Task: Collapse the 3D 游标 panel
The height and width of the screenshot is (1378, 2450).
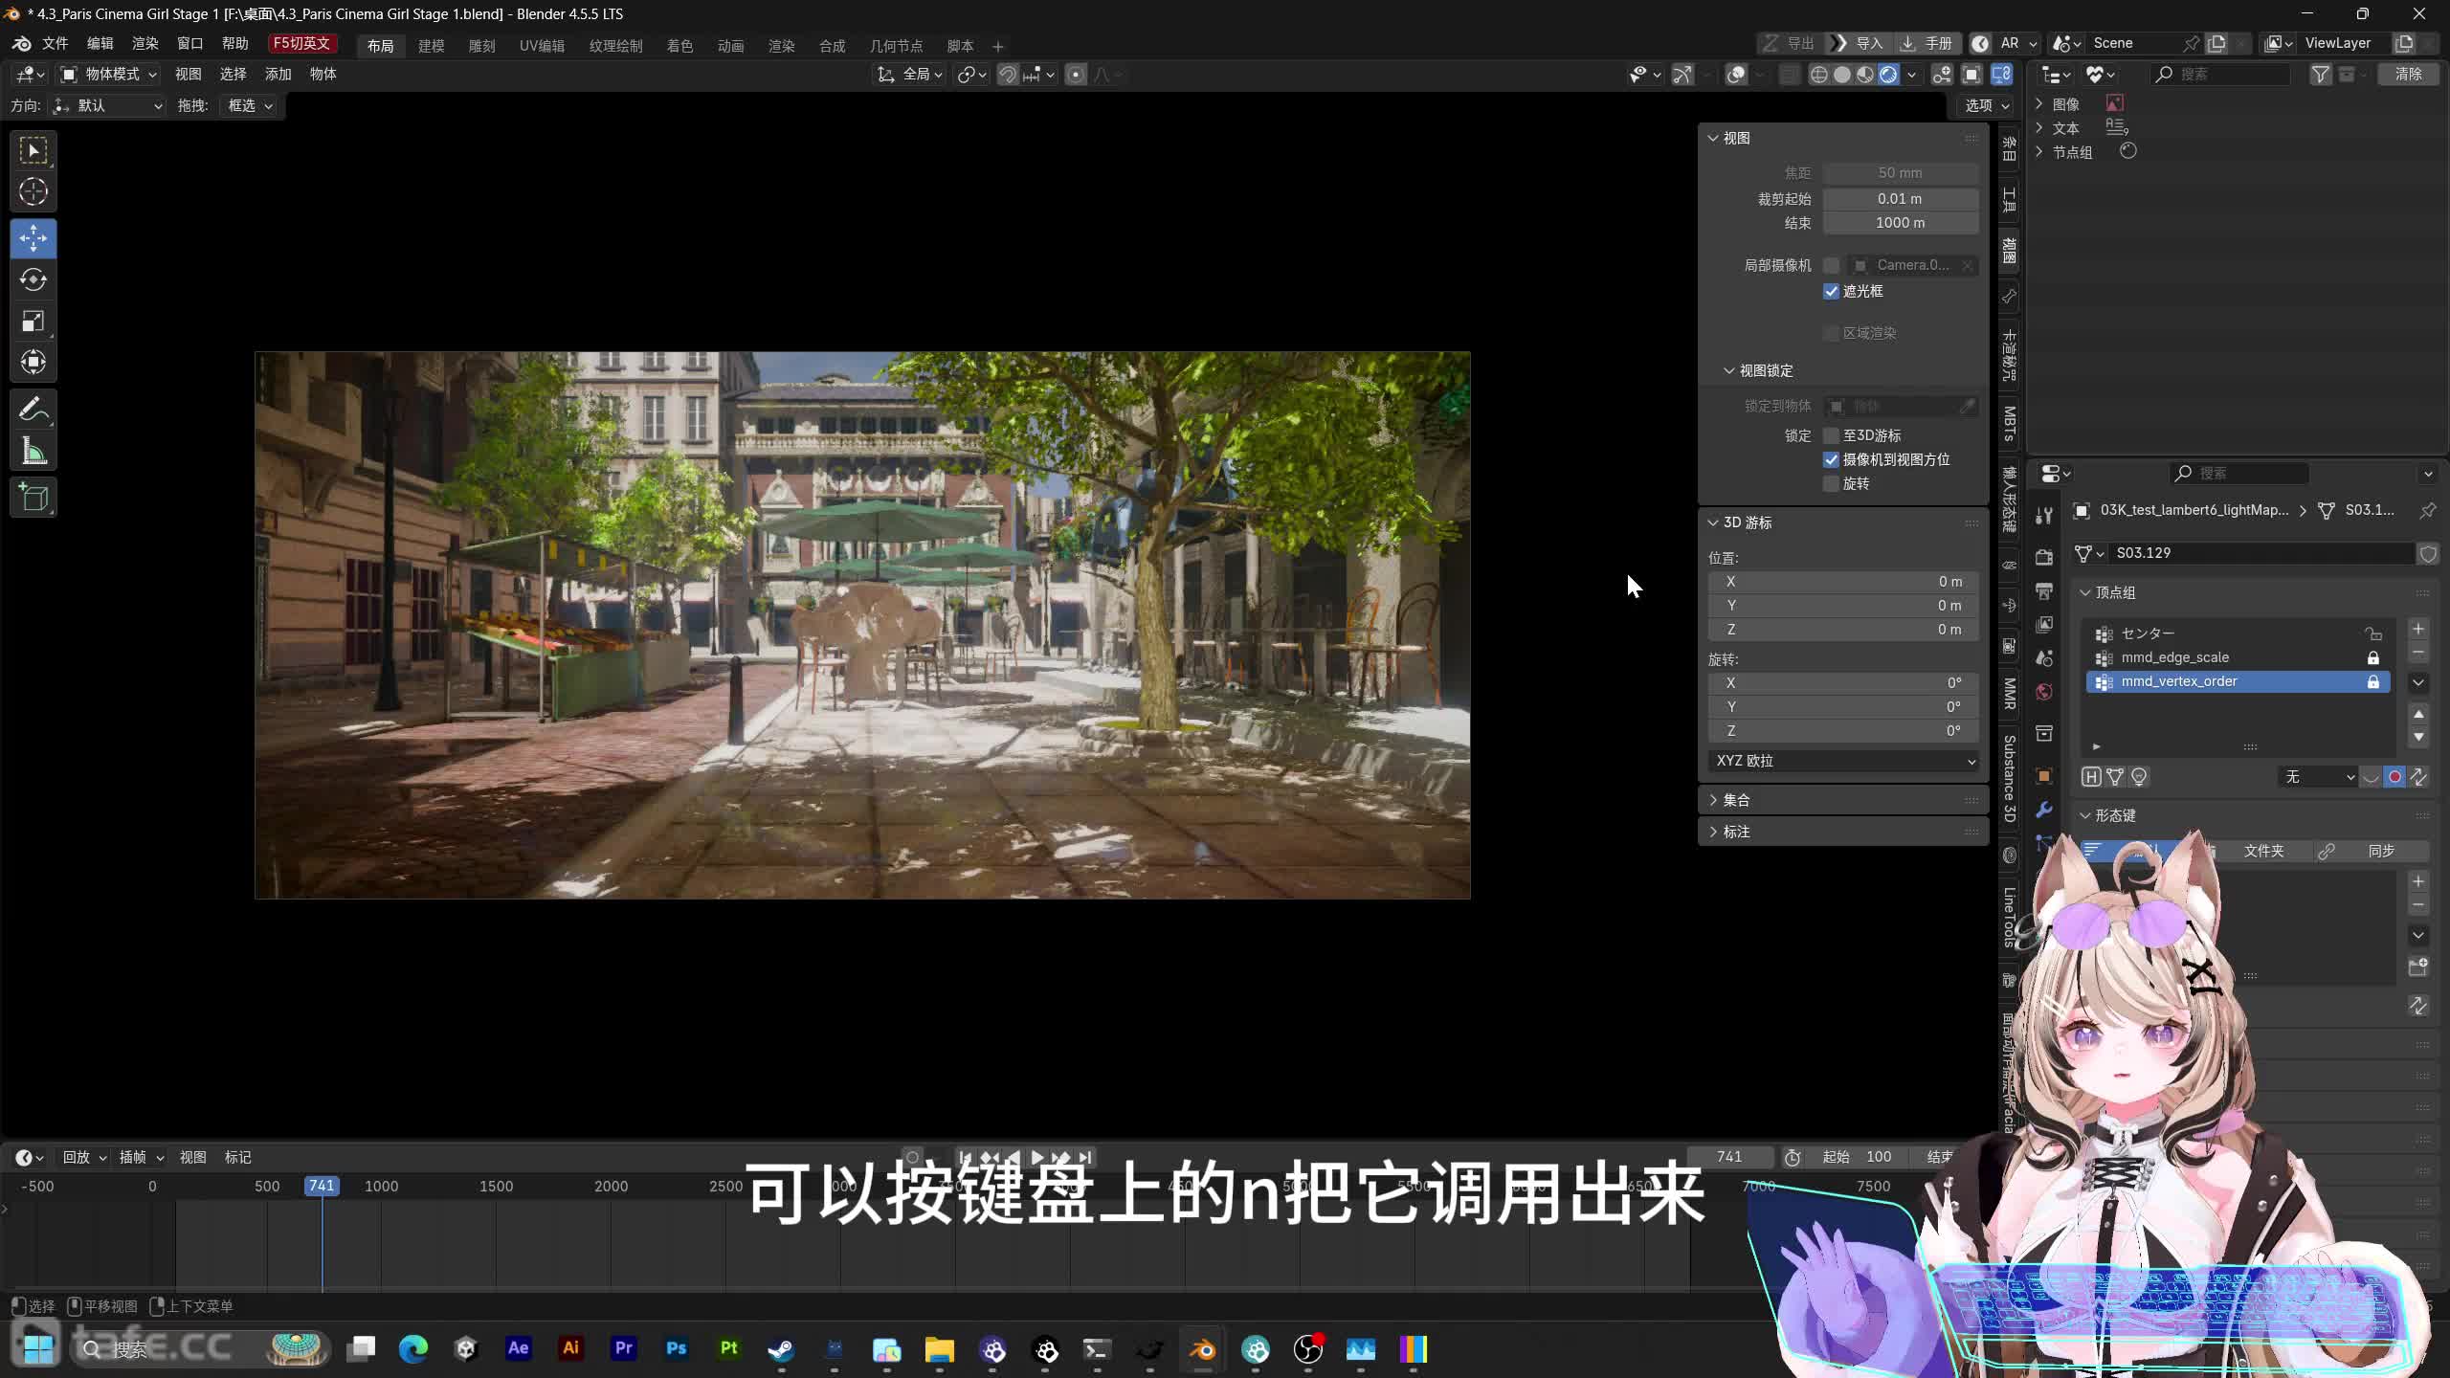Action: click(x=1842, y=523)
